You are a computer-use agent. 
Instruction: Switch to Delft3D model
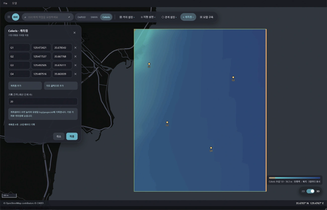(x=81, y=17)
